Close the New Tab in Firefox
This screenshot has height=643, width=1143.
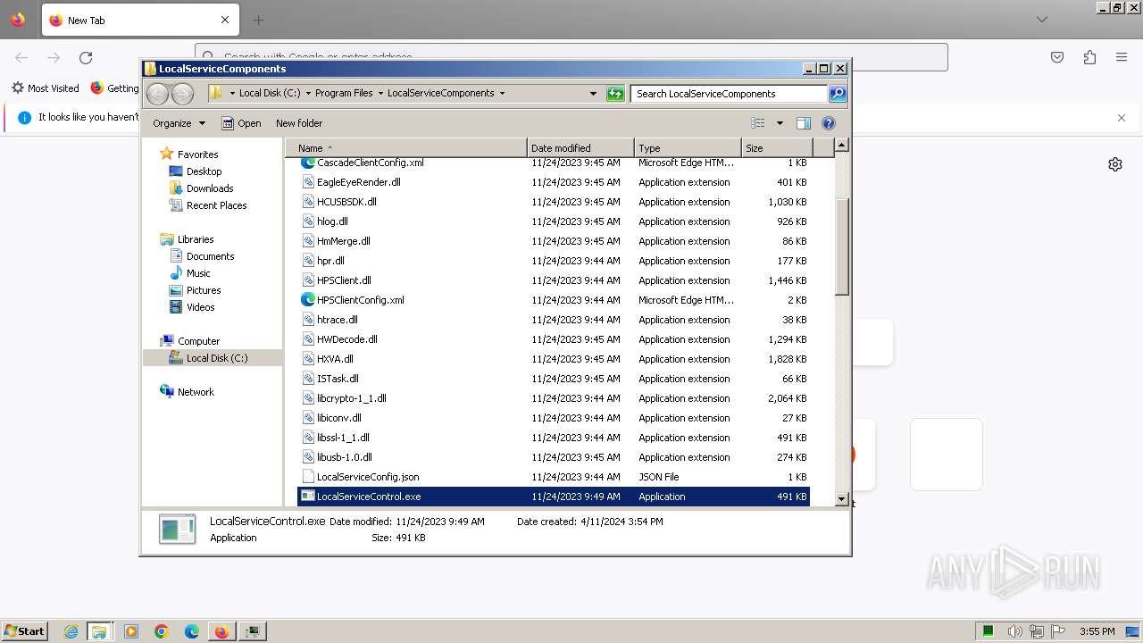pyautogui.click(x=225, y=20)
